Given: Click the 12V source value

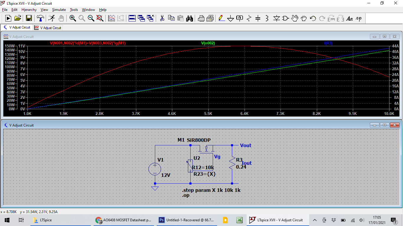Looking at the screenshot, I should pyautogui.click(x=166, y=175).
